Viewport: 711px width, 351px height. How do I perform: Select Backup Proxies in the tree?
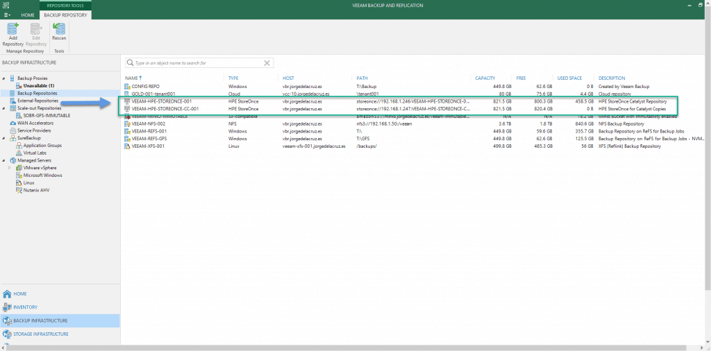[x=32, y=78]
